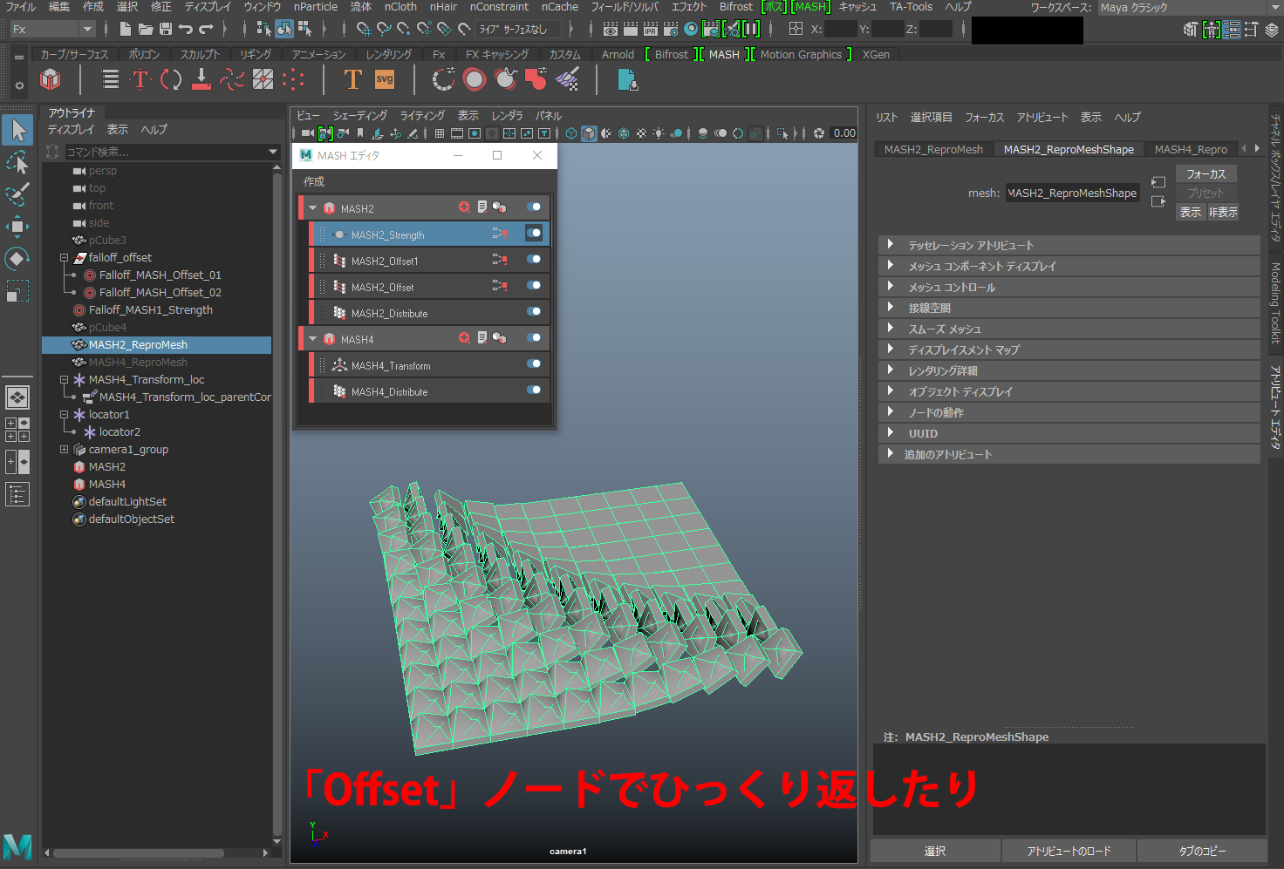The height and width of the screenshot is (869, 1284).
Task: Click the Maya logo icon bottom-left
Action: [17, 846]
